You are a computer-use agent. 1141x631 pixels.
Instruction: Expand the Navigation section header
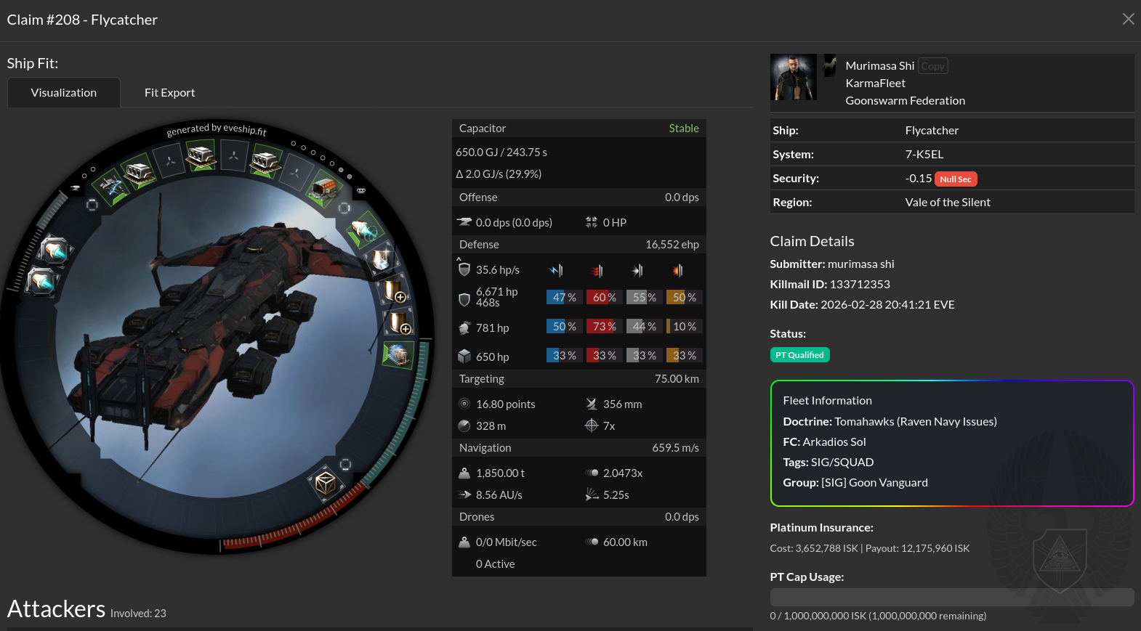click(x=578, y=448)
